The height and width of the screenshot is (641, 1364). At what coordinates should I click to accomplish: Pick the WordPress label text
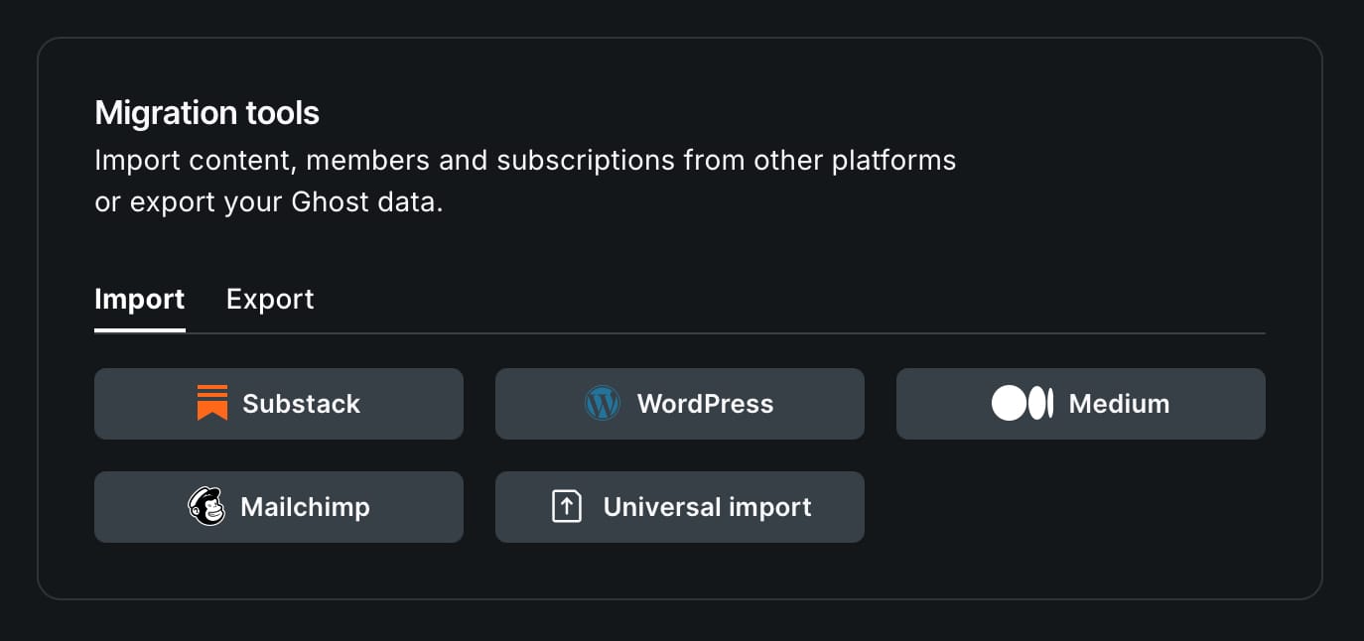[705, 404]
